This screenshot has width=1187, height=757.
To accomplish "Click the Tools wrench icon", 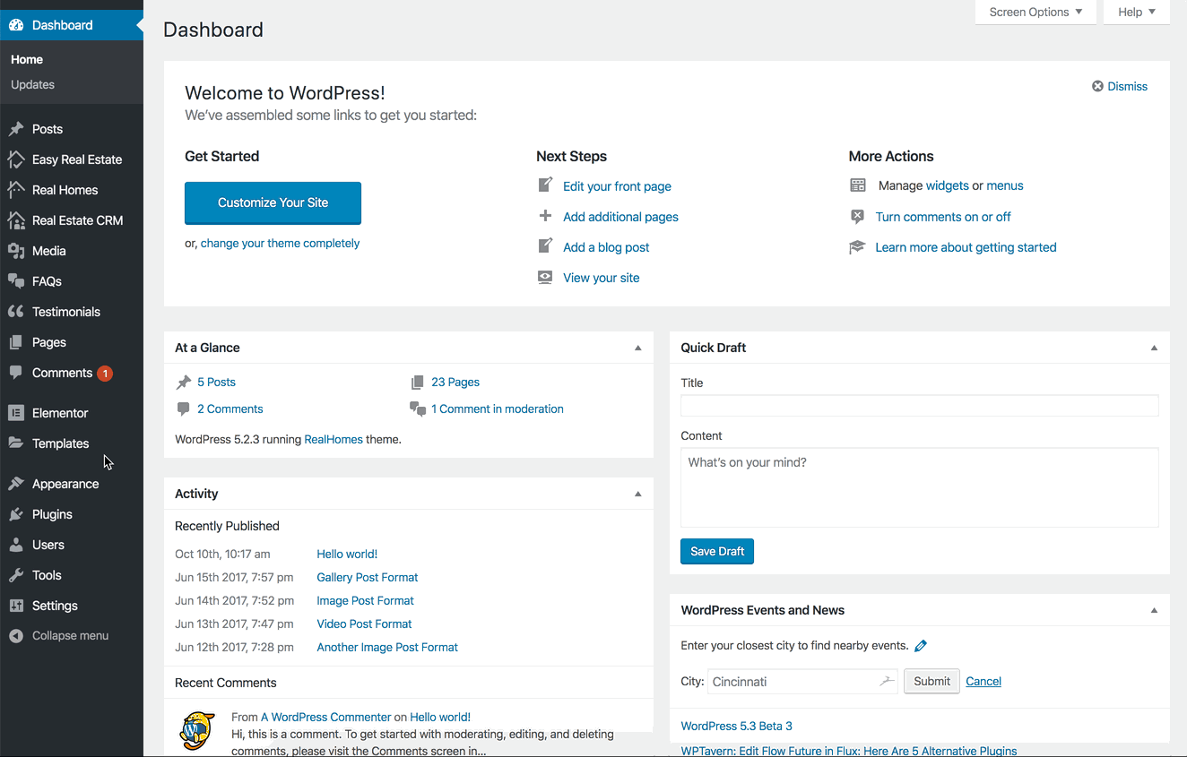I will coord(16,575).
